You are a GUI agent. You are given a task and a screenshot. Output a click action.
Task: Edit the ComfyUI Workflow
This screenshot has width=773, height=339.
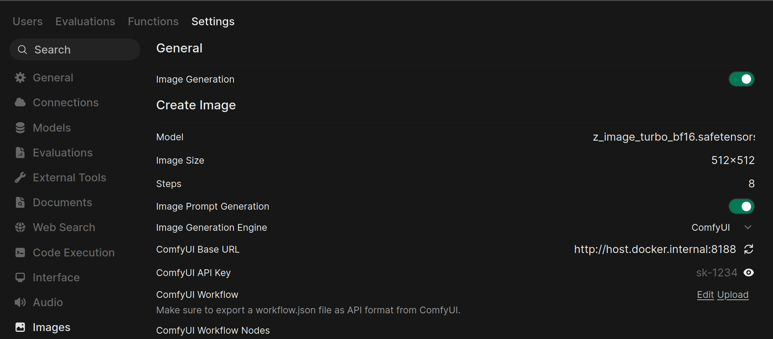point(705,295)
